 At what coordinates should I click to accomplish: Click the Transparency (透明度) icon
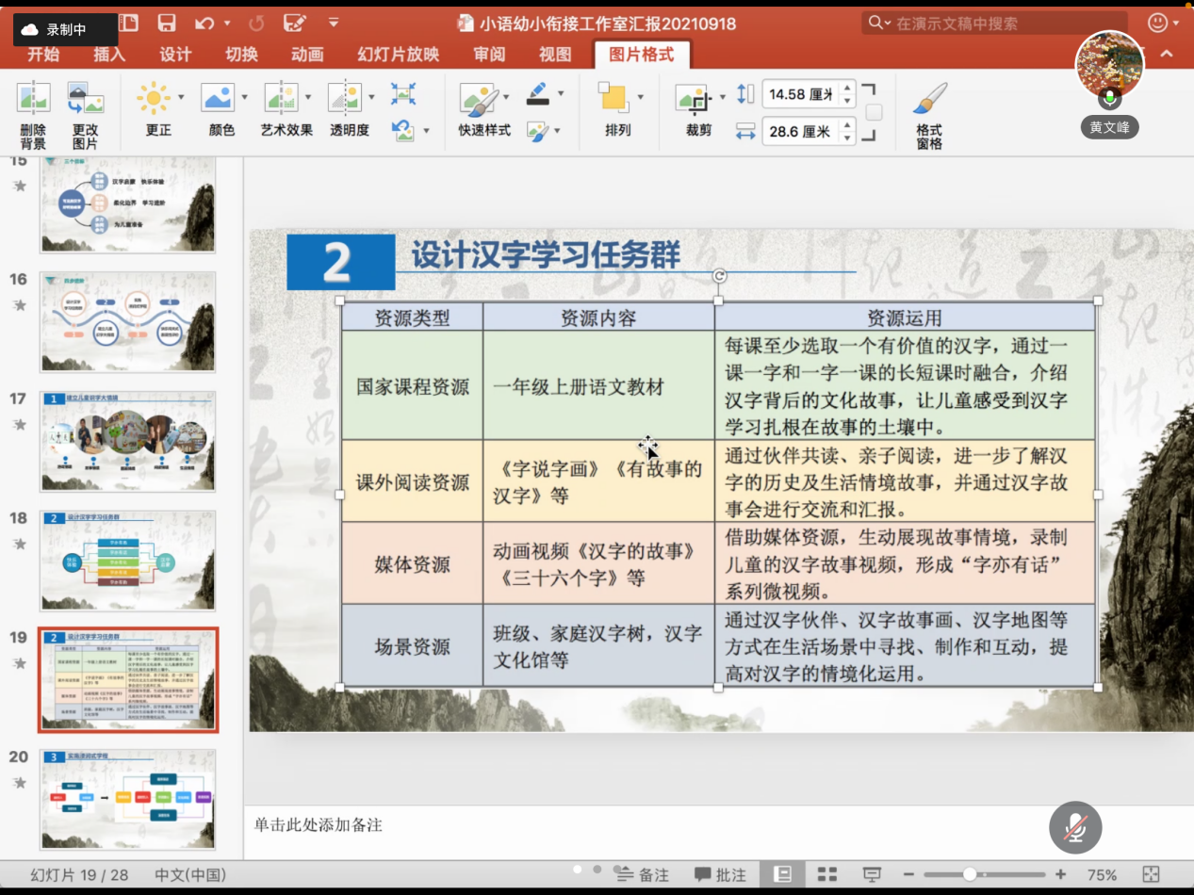(344, 98)
